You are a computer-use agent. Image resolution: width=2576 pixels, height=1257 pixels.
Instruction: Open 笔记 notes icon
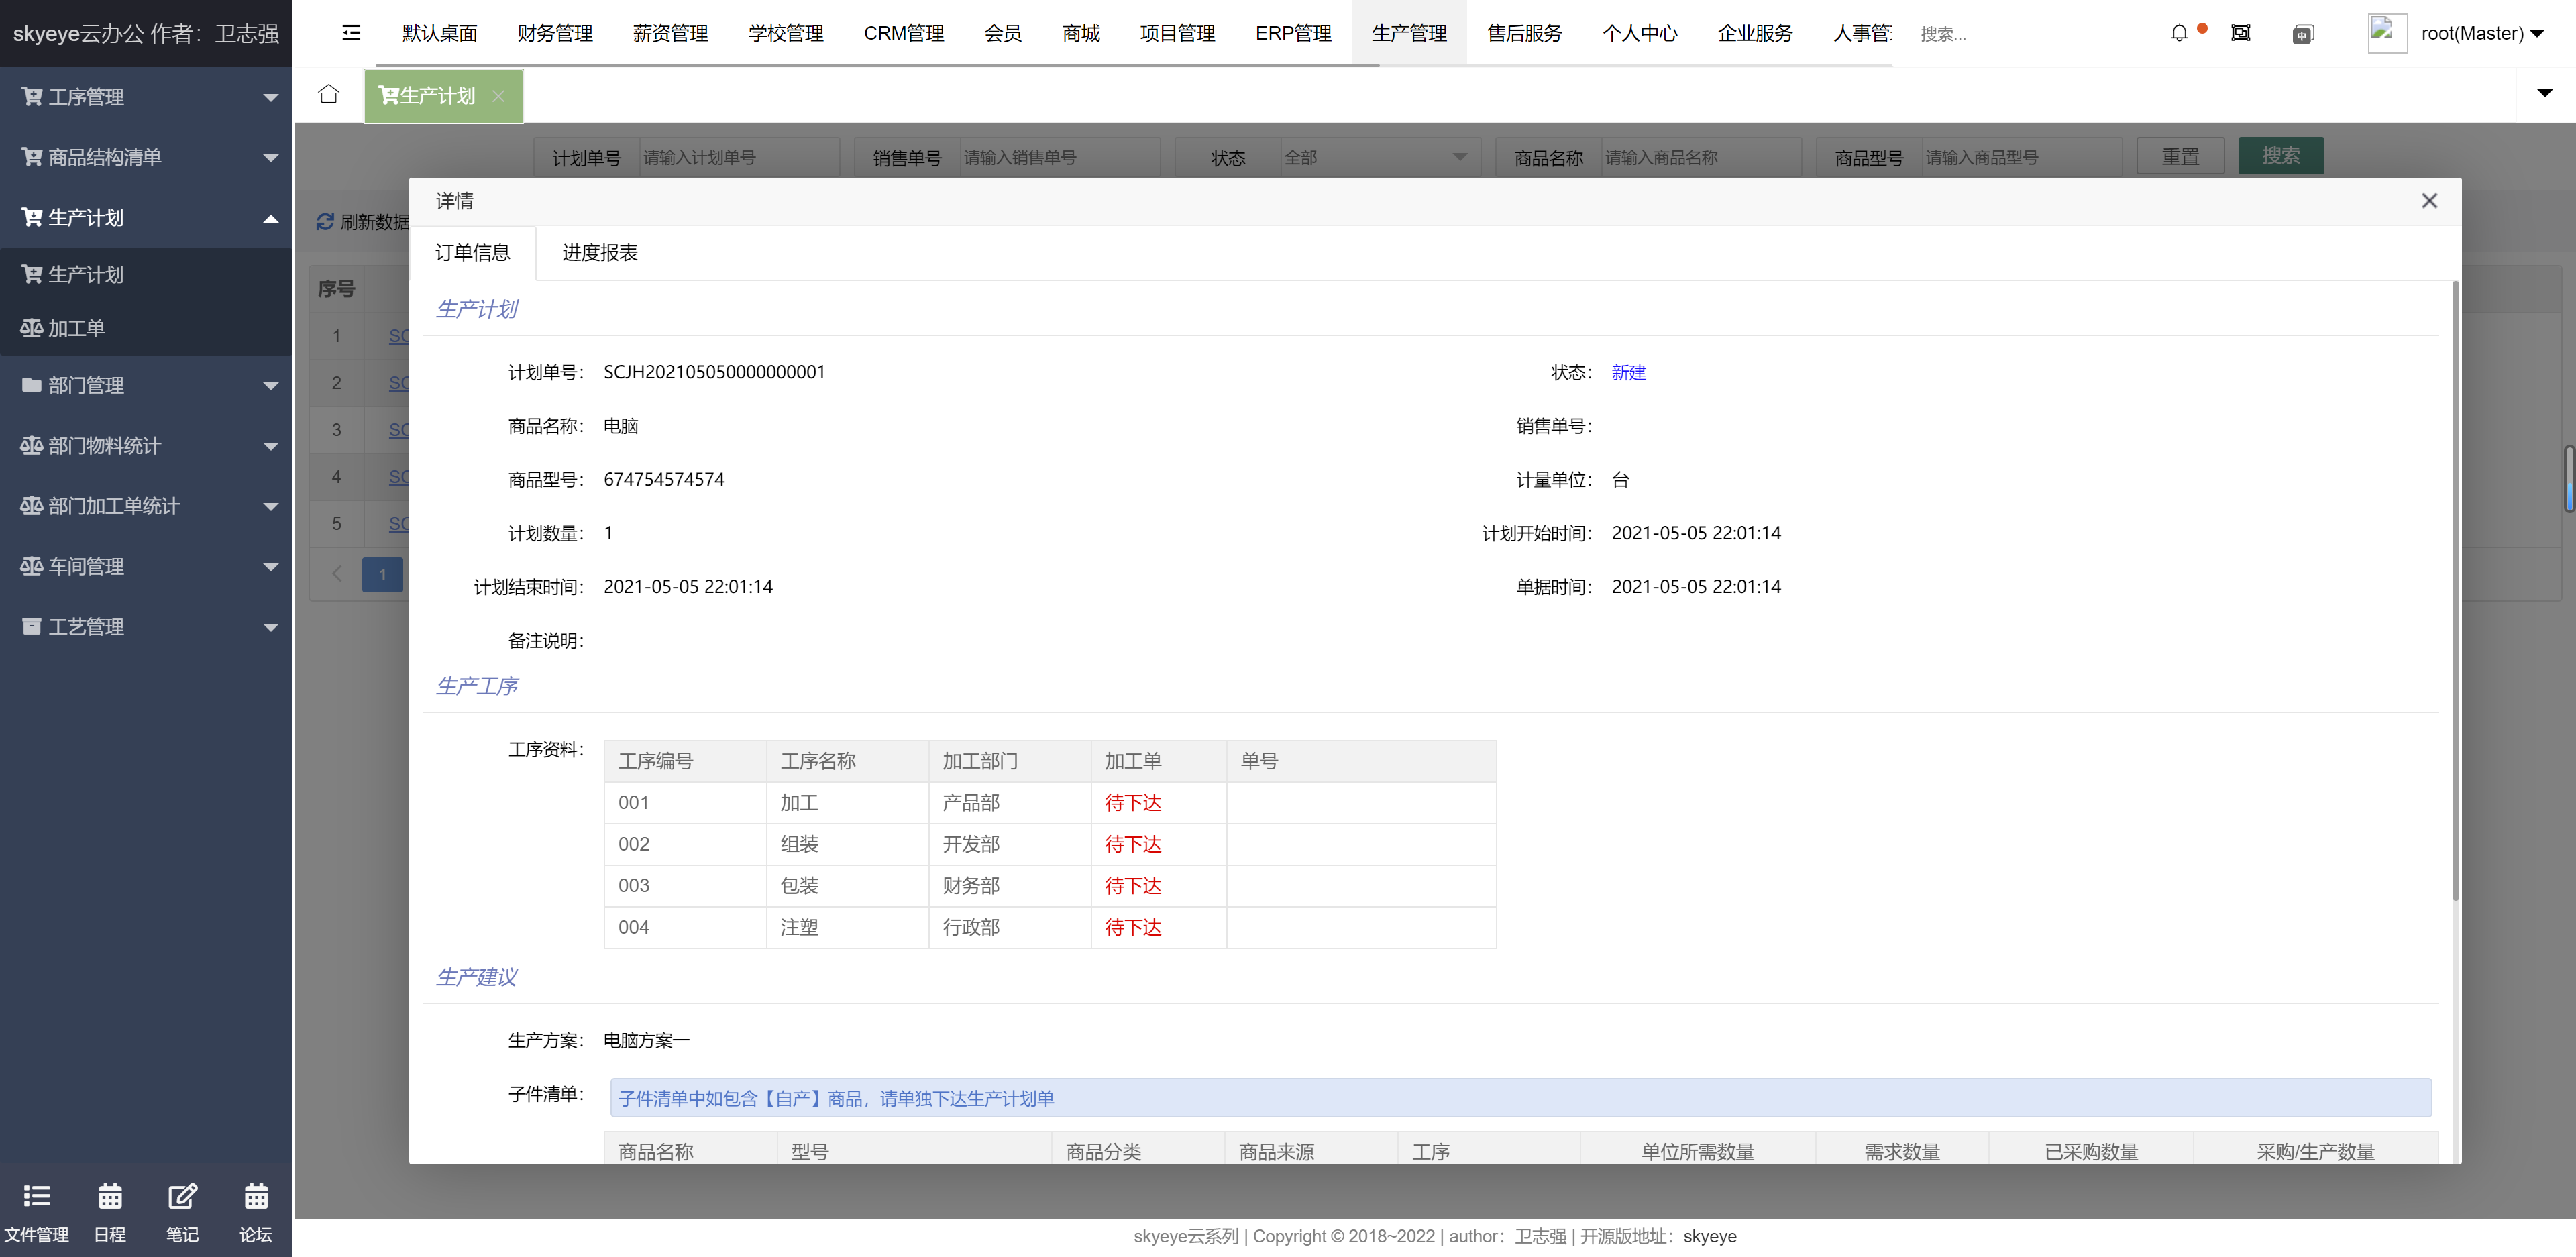pos(182,1212)
